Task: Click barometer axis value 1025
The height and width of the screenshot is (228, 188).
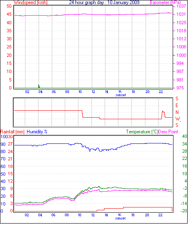Action: tap(181, 23)
